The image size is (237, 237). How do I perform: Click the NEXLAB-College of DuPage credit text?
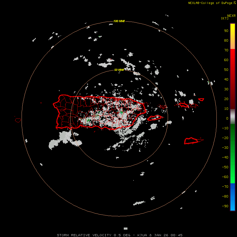click(x=210, y=3)
